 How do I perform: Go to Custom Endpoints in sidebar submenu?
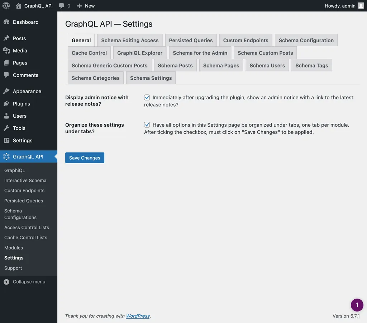(x=24, y=191)
